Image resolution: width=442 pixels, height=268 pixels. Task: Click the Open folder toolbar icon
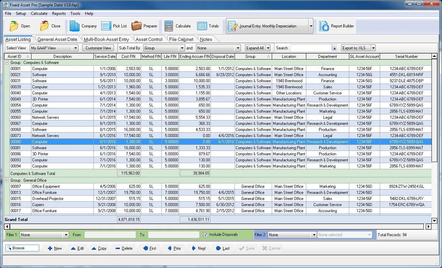point(14,26)
